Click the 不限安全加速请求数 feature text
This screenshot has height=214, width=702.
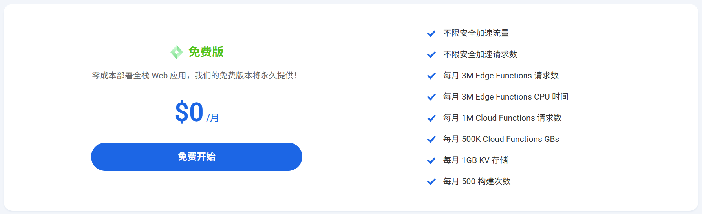point(480,54)
